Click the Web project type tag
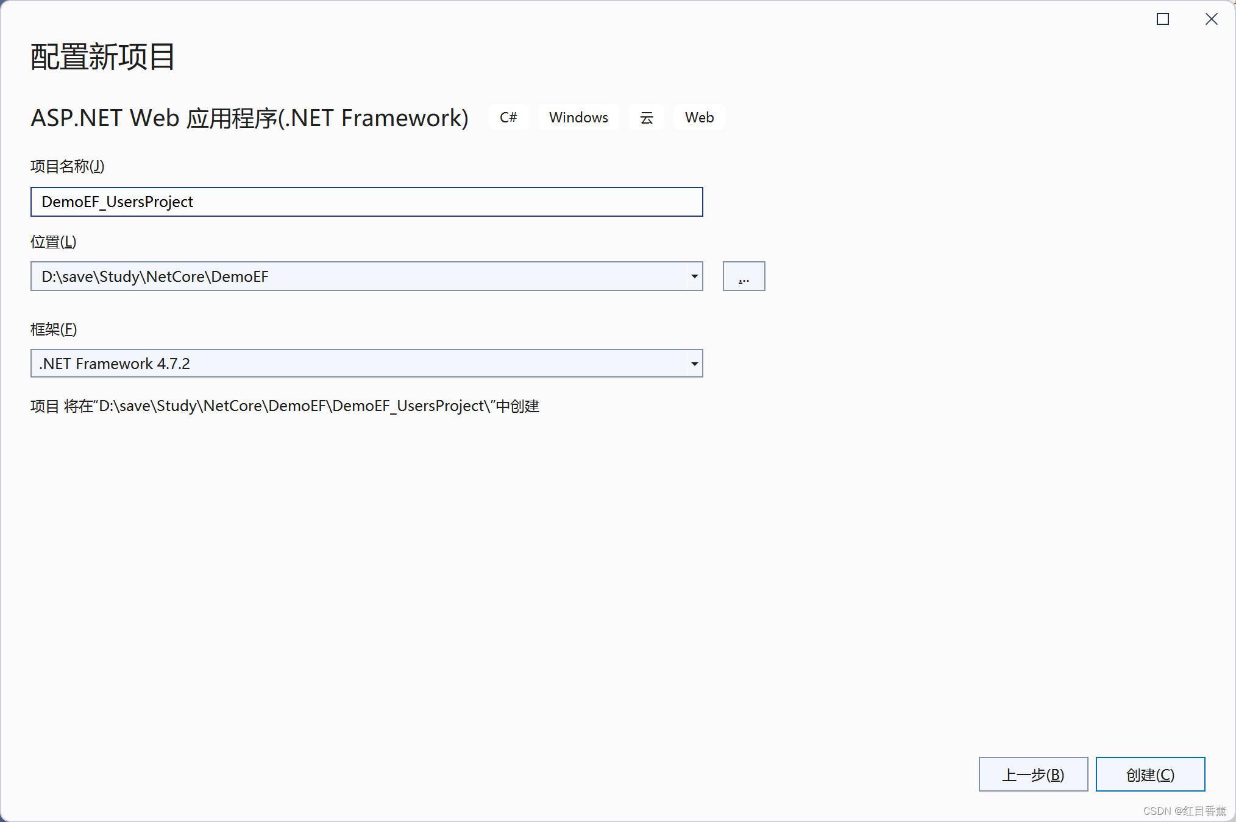 tap(699, 118)
